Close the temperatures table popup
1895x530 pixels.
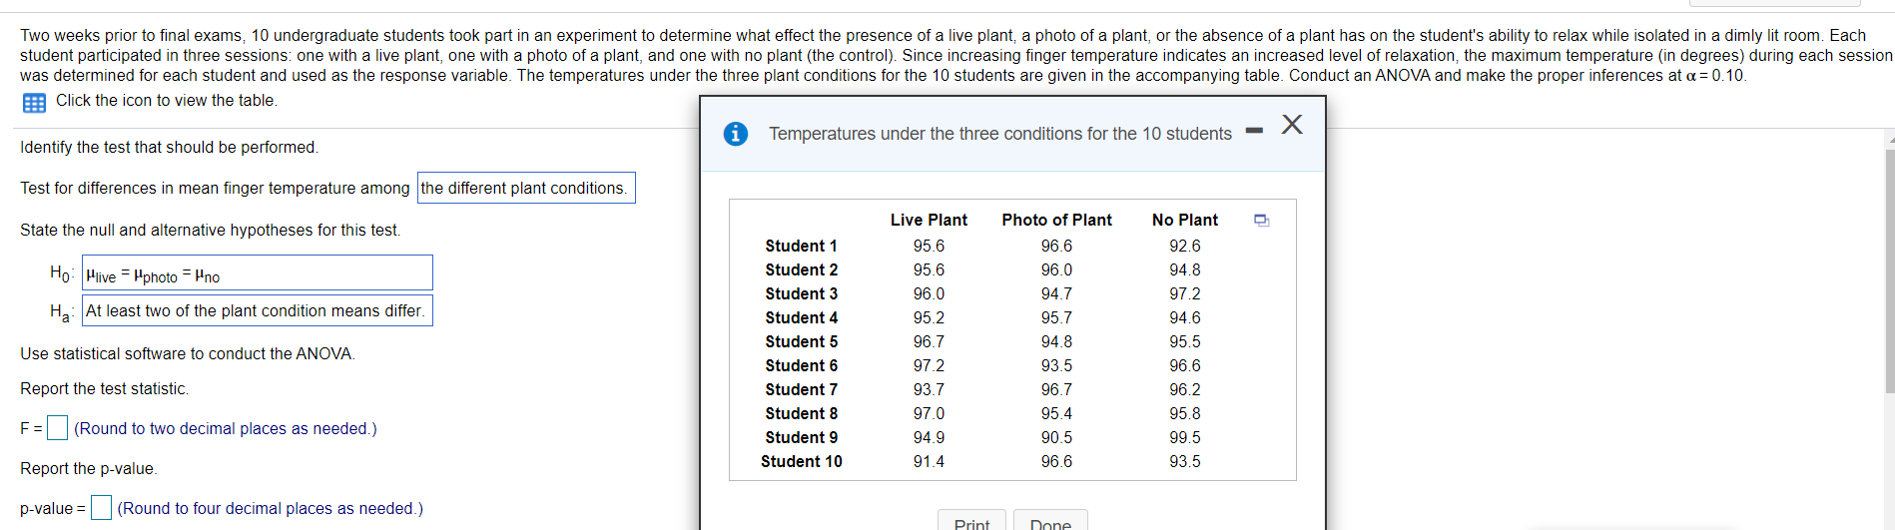click(1292, 125)
